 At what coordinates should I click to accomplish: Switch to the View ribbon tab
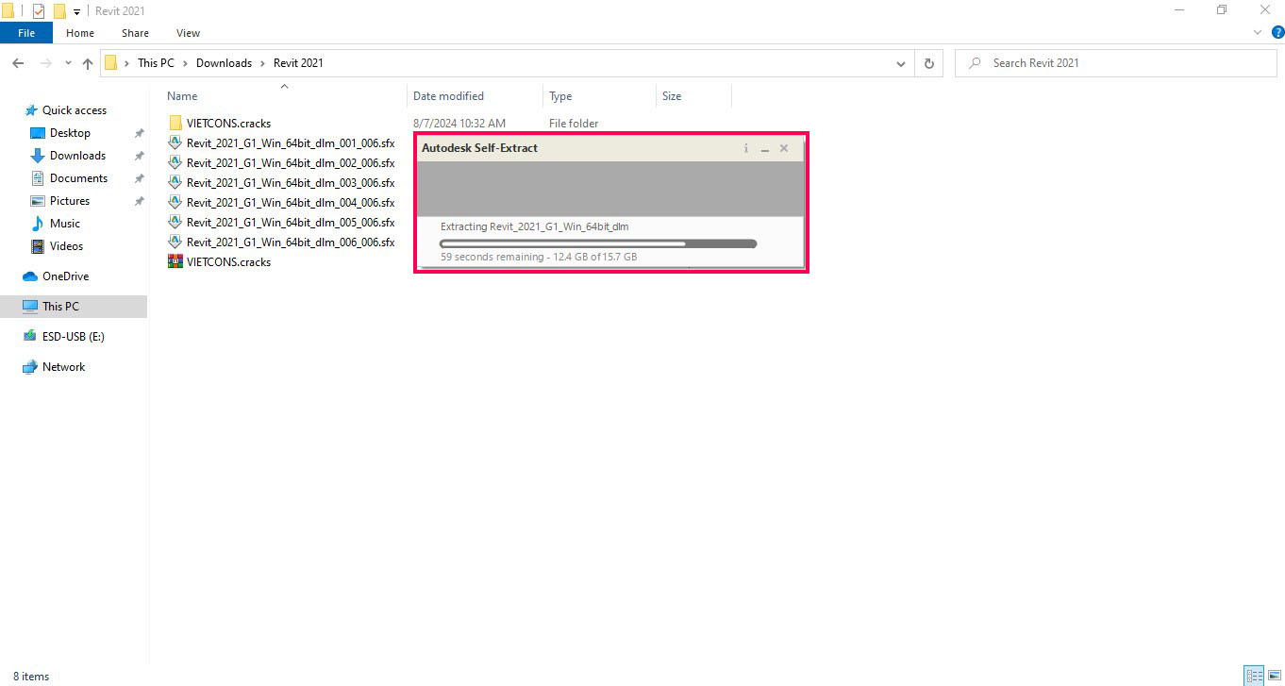point(188,33)
